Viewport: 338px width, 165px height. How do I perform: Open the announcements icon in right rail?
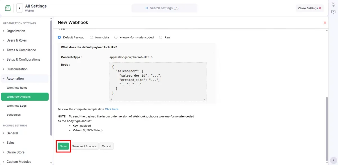pos(333,4)
